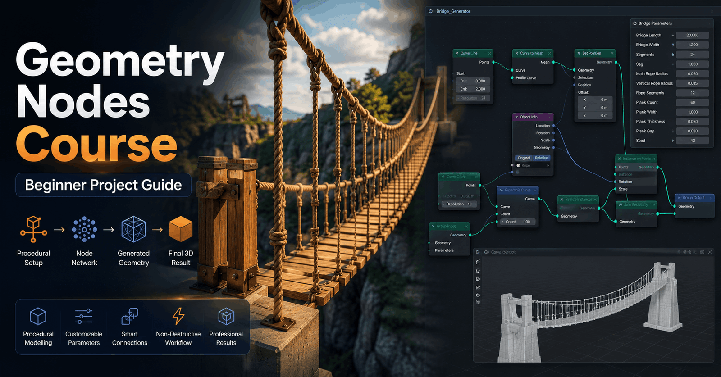Image resolution: width=721 pixels, height=377 pixels.
Task: Click the Plank Count value field
Action: click(x=693, y=102)
